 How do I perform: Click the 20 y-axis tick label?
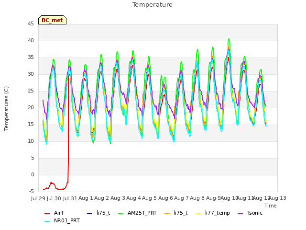pyautogui.click(x=31, y=107)
